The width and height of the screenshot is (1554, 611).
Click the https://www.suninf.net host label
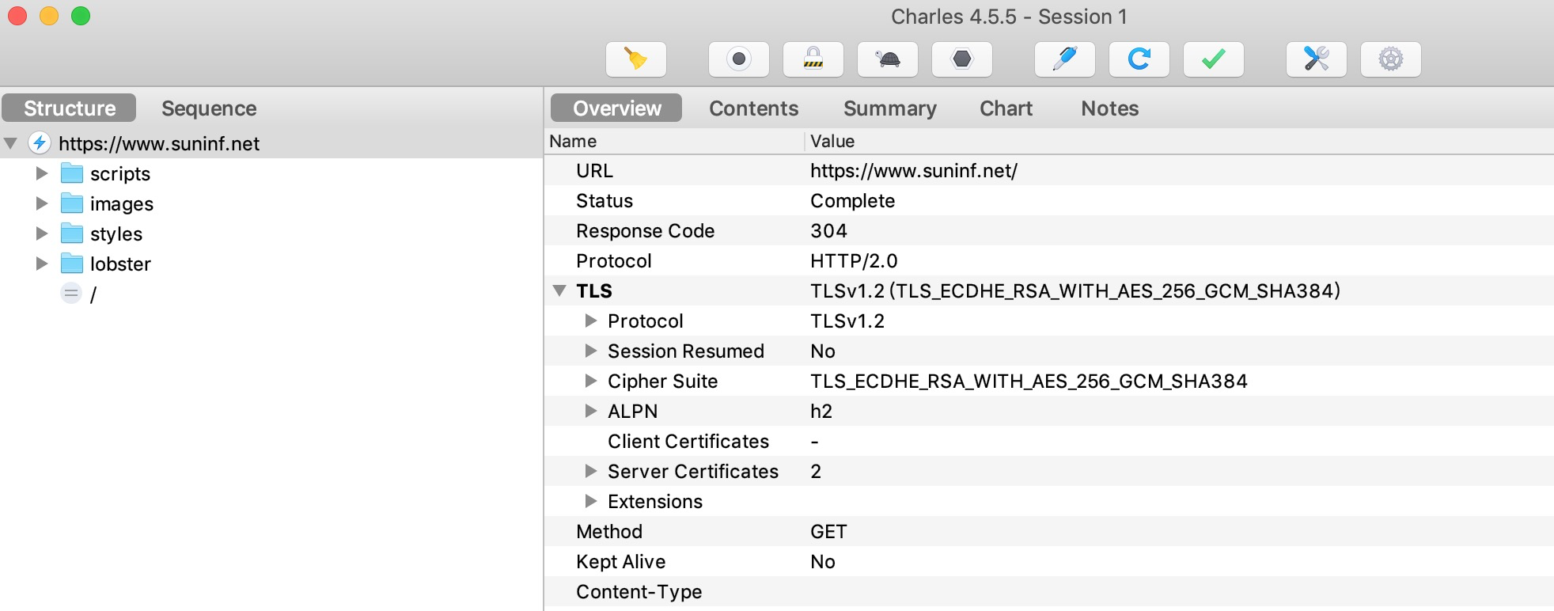point(159,144)
